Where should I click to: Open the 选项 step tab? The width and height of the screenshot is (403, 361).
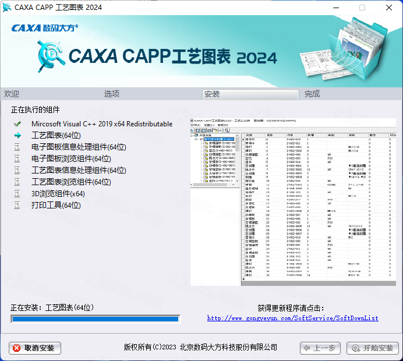click(112, 94)
